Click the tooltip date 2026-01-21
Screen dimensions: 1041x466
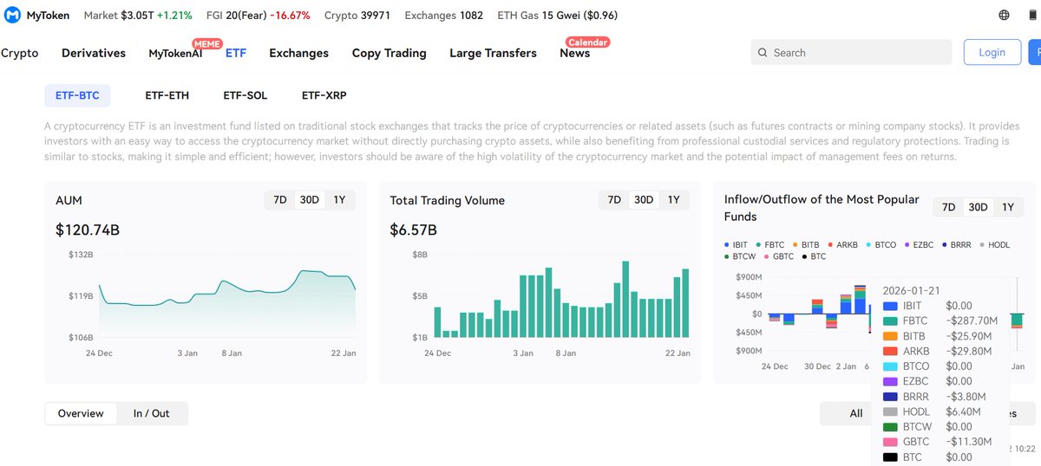tap(911, 290)
